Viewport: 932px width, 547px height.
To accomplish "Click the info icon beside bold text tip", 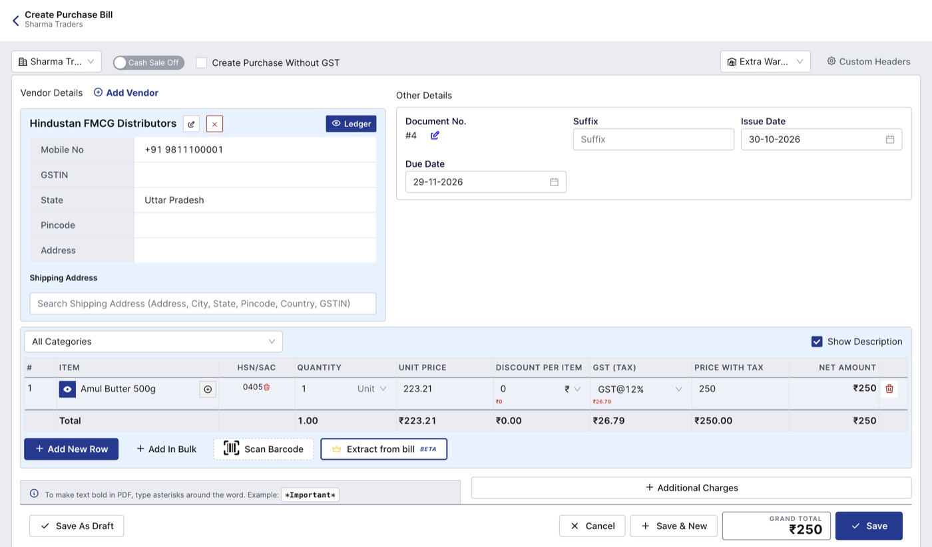I will pos(35,494).
